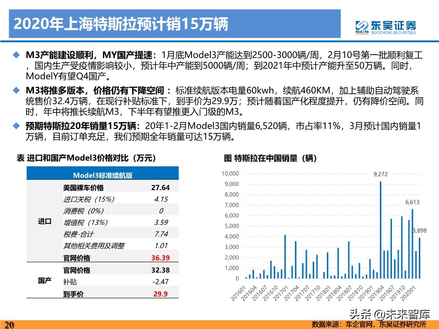Click the row label '美国裸车价格'
Image resolution: width=439 pixels, height=329 pixels.
click(83, 187)
